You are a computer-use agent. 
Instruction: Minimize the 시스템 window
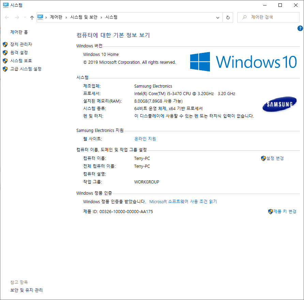click(265, 5)
